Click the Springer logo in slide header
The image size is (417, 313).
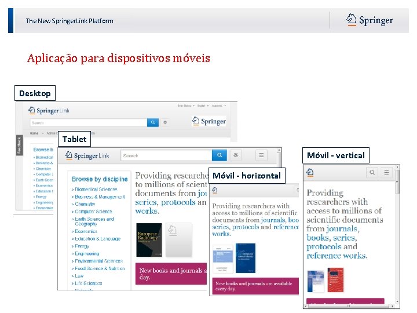370,20
